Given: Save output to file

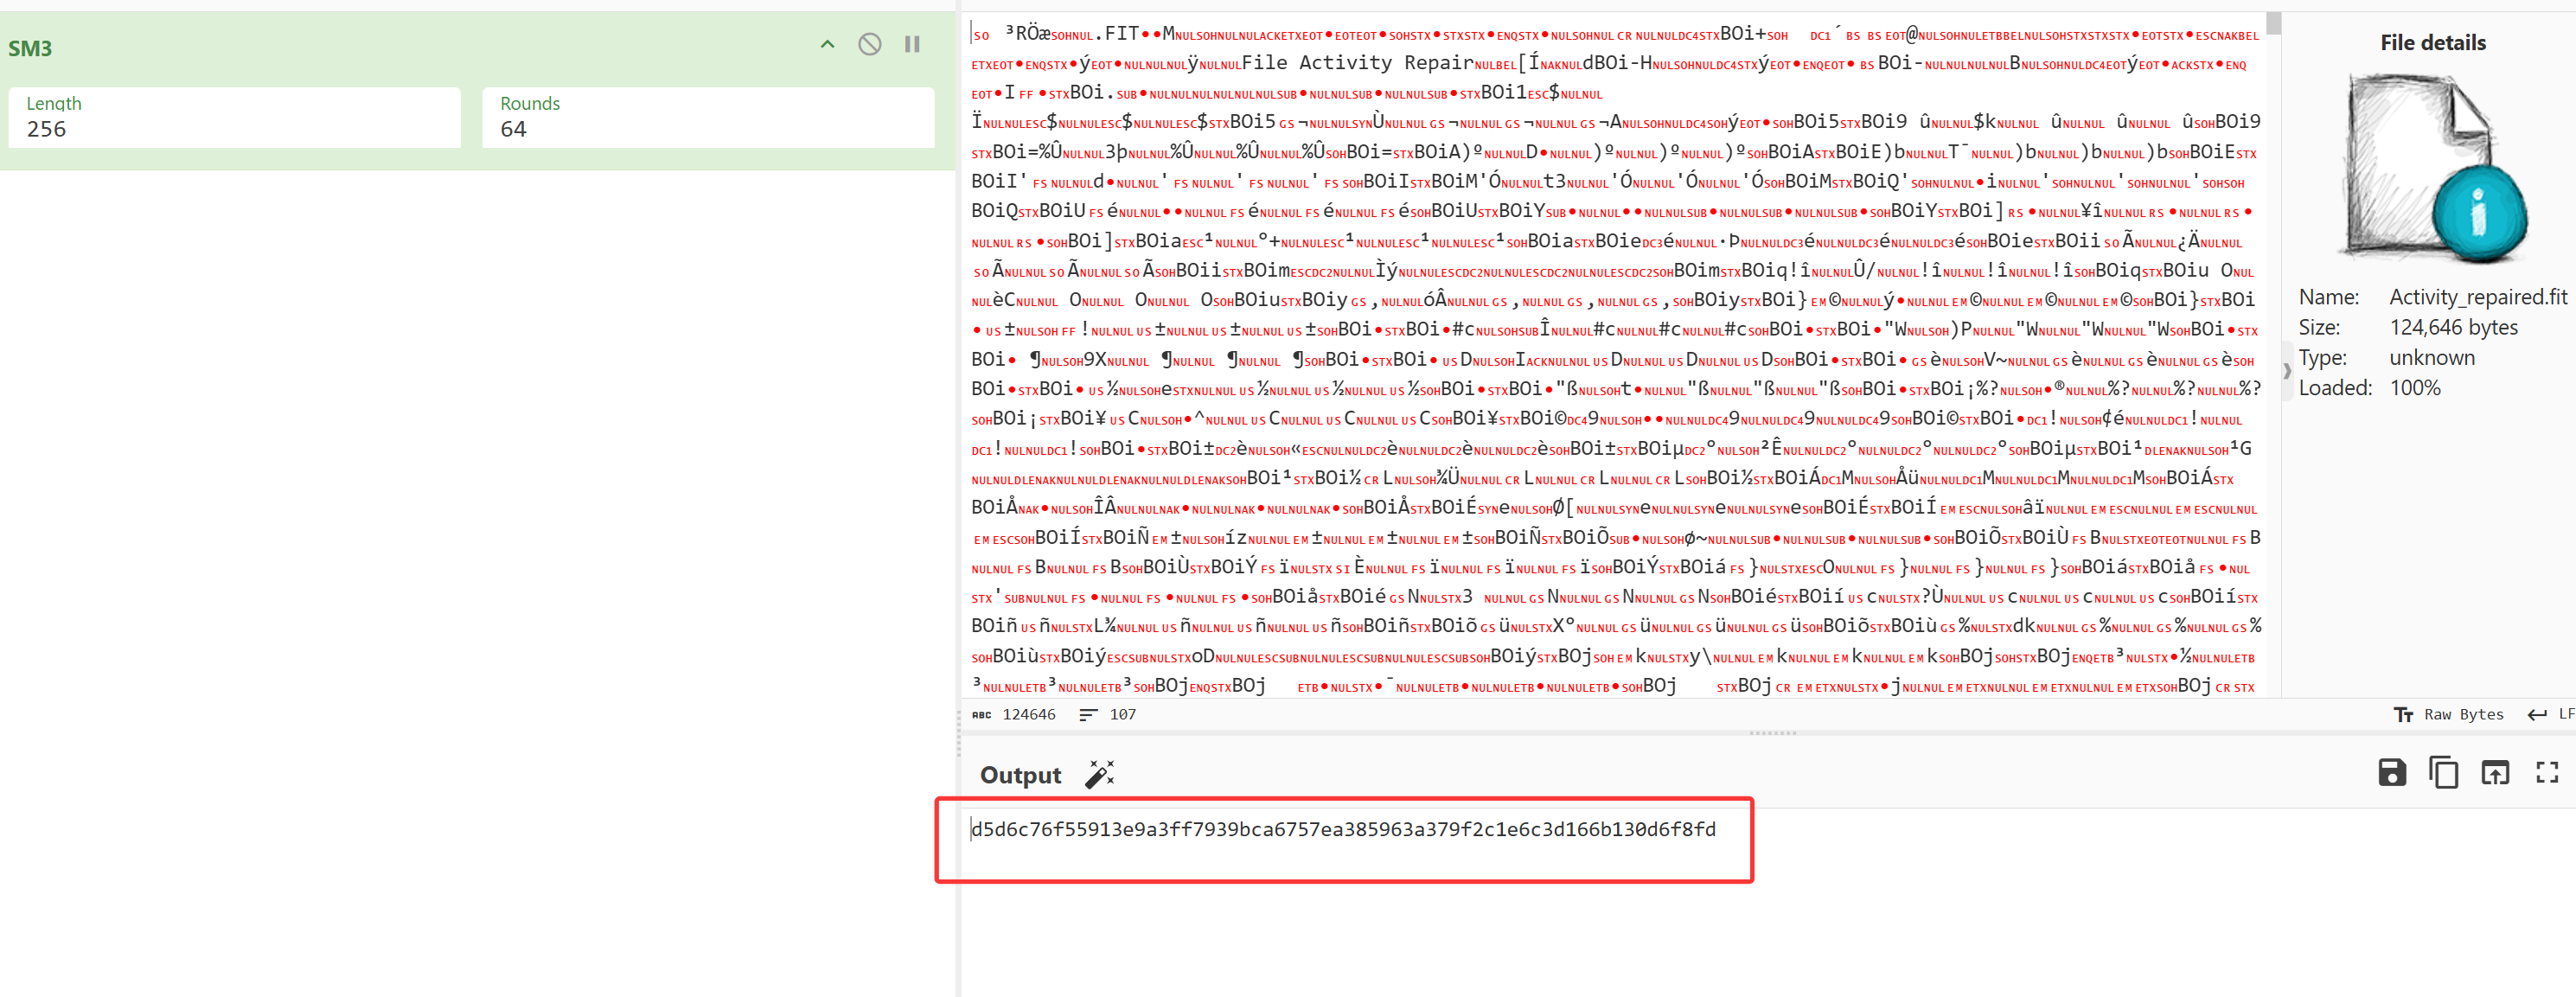Looking at the screenshot, I should pyautogui.click(x=2391, y=772).
